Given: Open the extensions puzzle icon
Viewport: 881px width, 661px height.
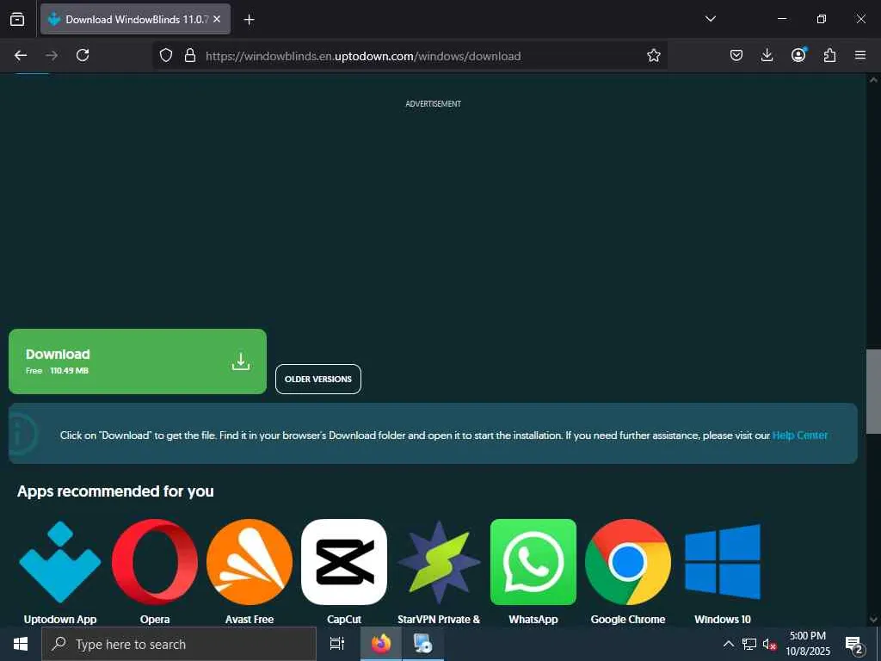Looking at the screenshot, I should [x=829, y=55].
